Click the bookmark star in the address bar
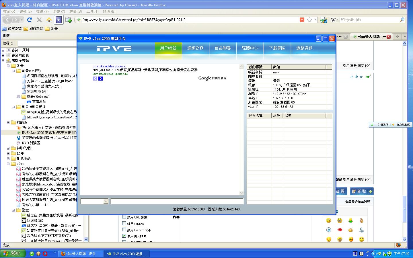This screenshot has height=258, width=413. (309, 20)
